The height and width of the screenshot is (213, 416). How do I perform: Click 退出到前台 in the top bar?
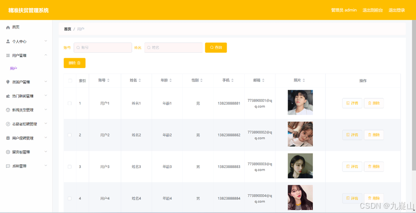[x=373, y=10]
